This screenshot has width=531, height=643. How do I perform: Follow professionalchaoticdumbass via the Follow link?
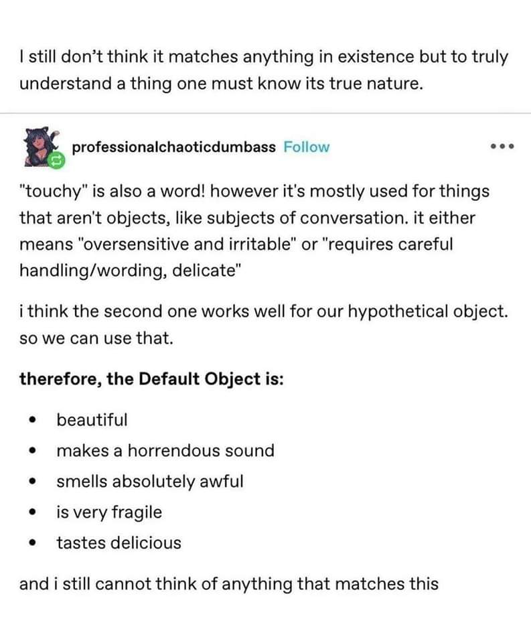click(x=306, y=147)
